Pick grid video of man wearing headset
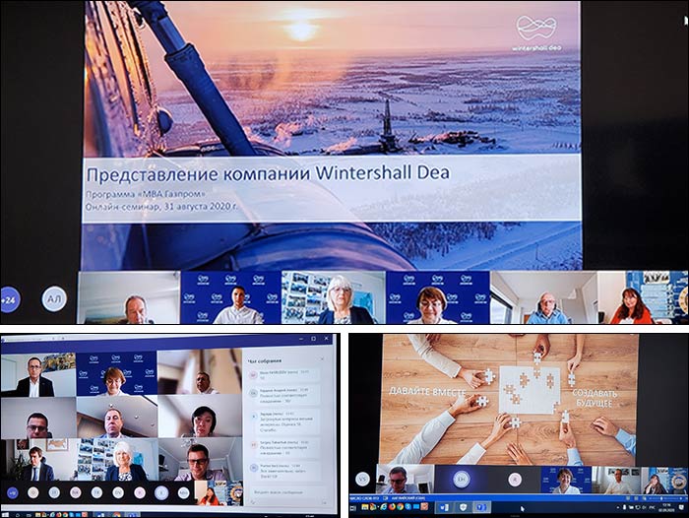The width and height of the screenshot is (689, 518). 38,418
